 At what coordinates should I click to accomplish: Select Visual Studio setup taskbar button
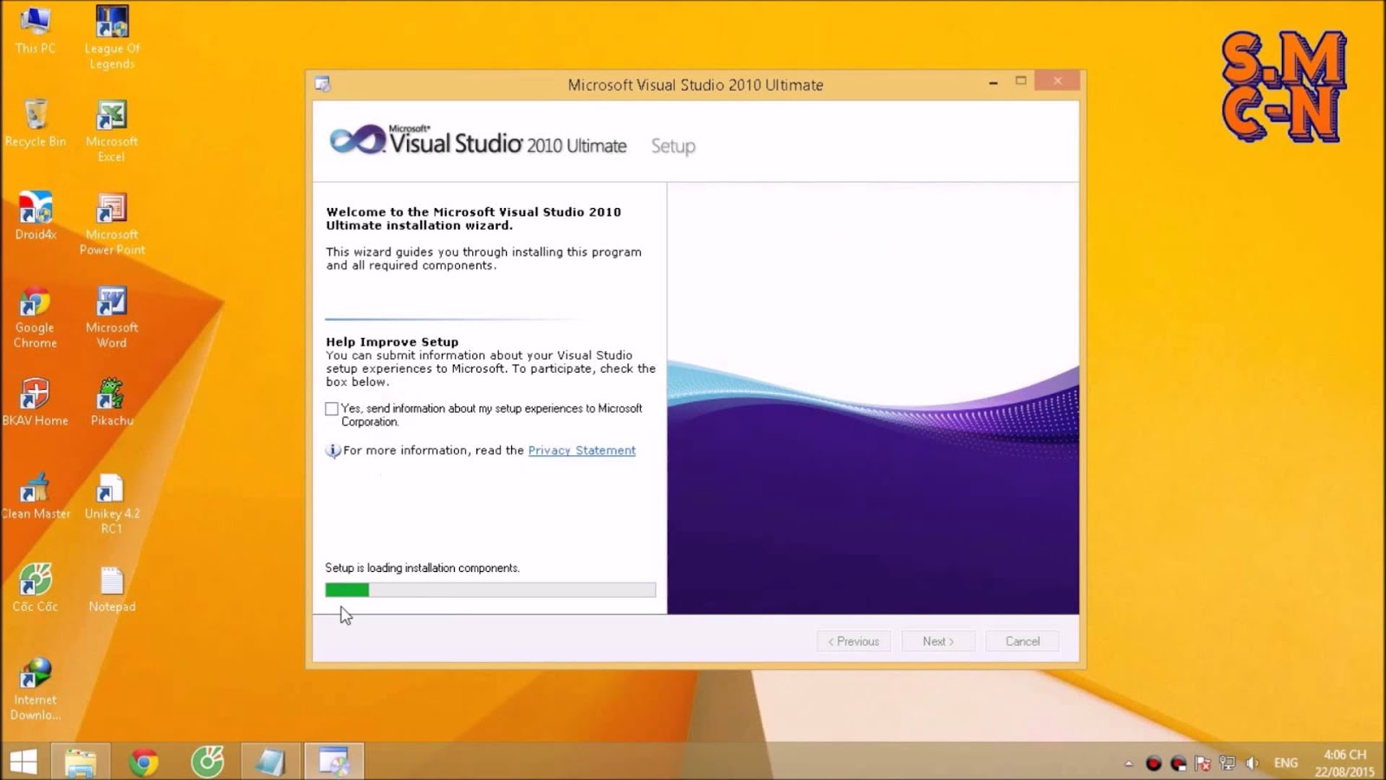334,762
